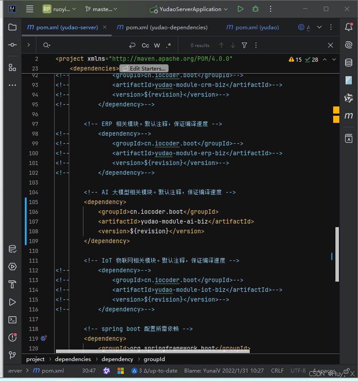This screenshot has width=358, height=381.
Task: Enable whole words (W) in the find bar
Action: click(157, 45)
